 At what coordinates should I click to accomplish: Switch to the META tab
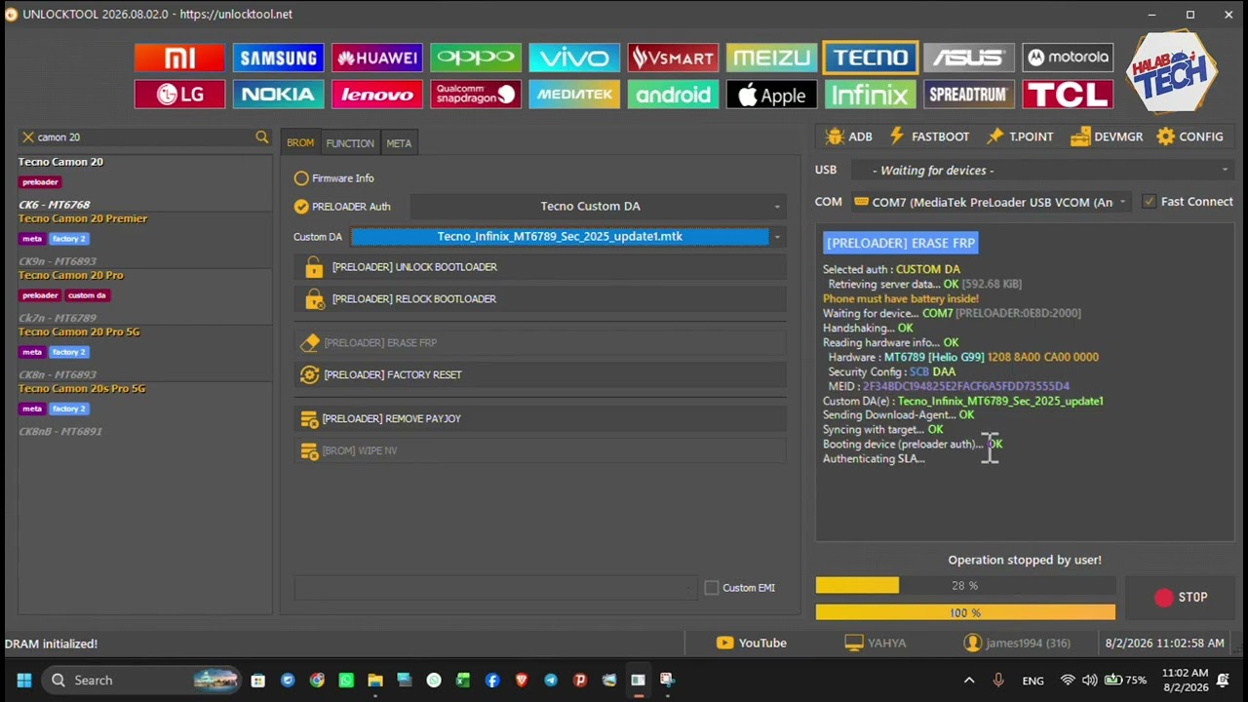(399, 143)
